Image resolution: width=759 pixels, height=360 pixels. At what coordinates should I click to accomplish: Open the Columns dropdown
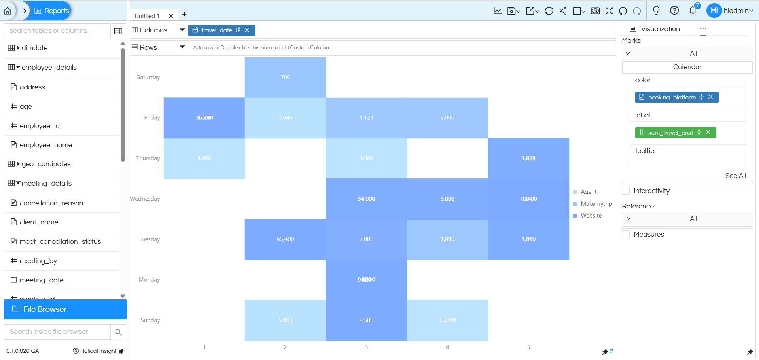(182, 30)
